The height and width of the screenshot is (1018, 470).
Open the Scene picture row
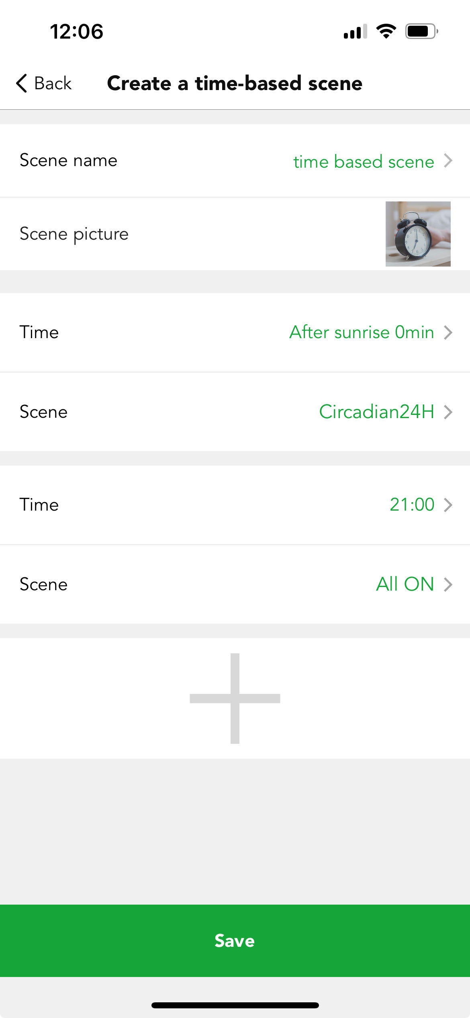point(235,234)
